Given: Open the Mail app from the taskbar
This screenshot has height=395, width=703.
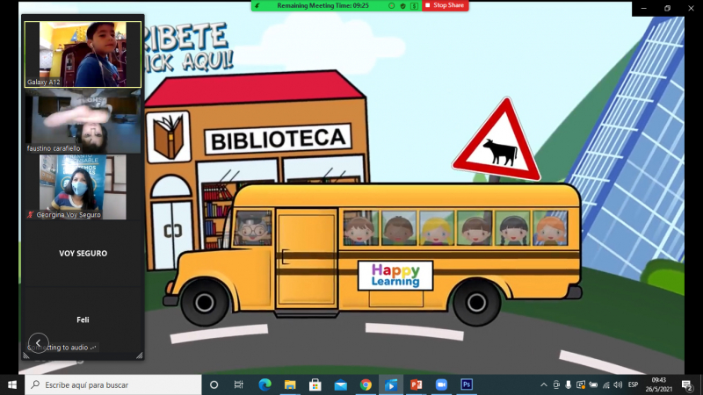Looking at the screenshot, I should click(x=340, y=384).
